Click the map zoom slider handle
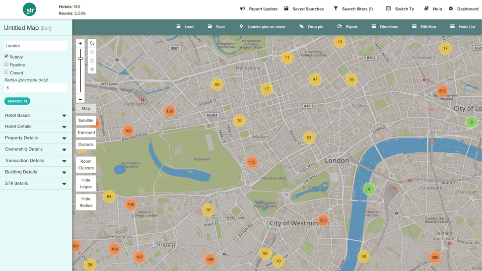Viewport: 482px width, 271px height. tap(80, 59)
